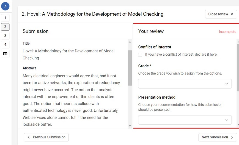The height and width of the screenshot is (145, 239).
Task: Click the Grade dropdown chevron arrow
Action: 227,84
